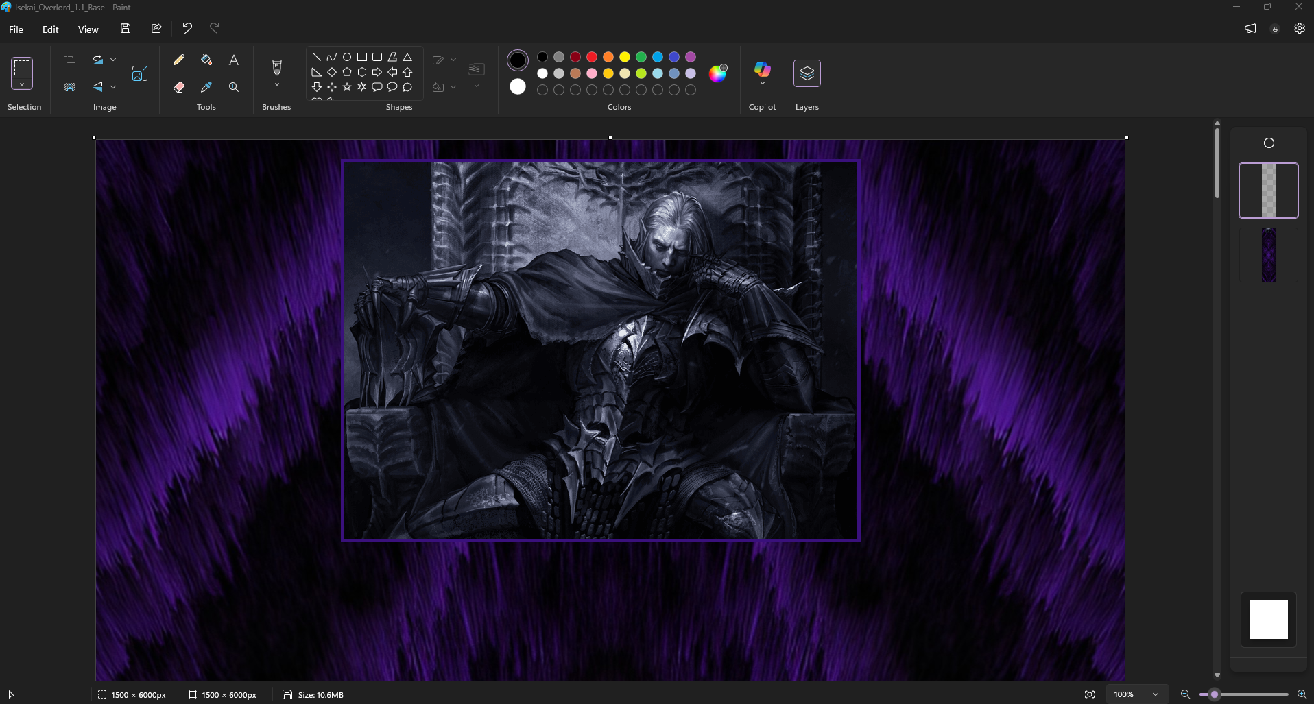The width and height of the screenshot is (1314, 704).
Task: Click the Zoom in button
Action: [1302, 694]
